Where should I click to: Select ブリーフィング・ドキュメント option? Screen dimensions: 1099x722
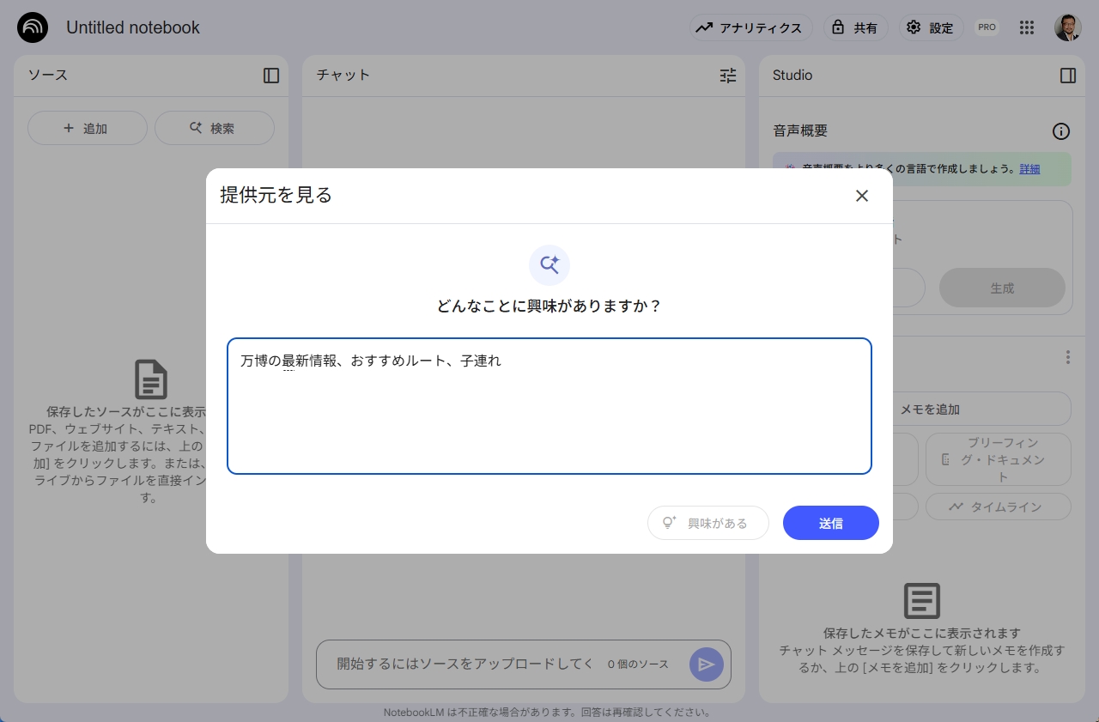(999, 459)
